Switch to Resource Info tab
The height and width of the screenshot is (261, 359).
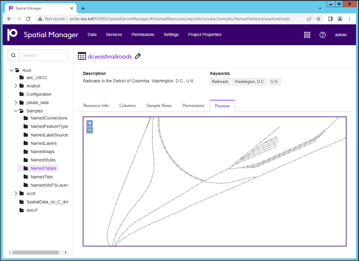[96, 106]
